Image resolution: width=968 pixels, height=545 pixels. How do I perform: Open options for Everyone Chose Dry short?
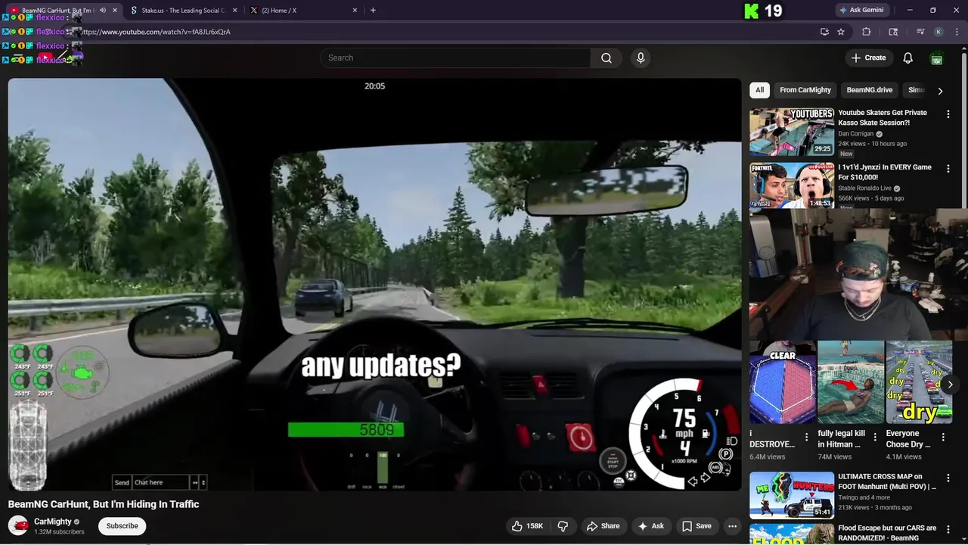tap(943, 438)
